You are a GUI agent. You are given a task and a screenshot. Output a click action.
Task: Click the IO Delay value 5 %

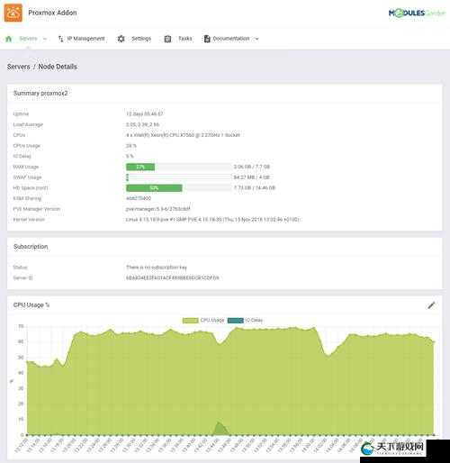click(130, 156)
